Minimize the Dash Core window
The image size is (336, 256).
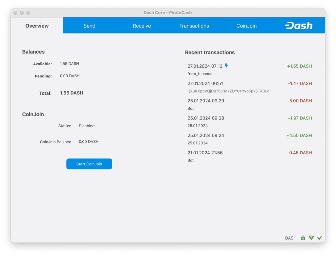tap(22, 13)
